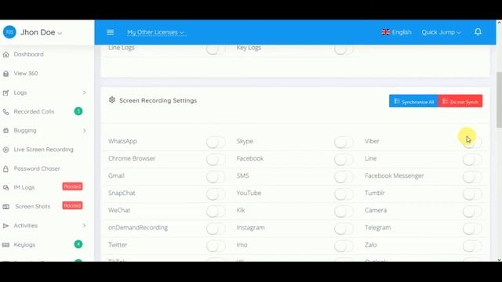Image resolution: width=502 pixels, height=282 pixels.
Task: Click the hamburger menu icon in header
Action: coord(110,32)
